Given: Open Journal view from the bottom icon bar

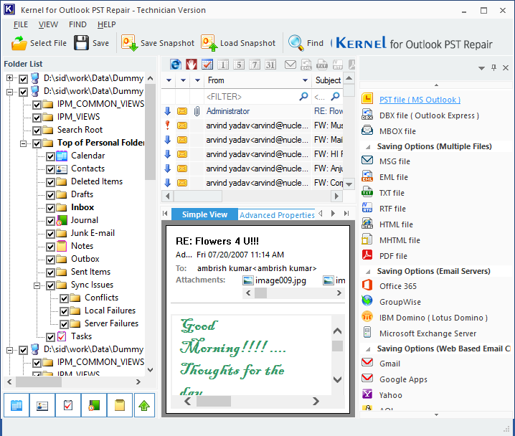Looking at the screenshot, I should pos(94,405).
